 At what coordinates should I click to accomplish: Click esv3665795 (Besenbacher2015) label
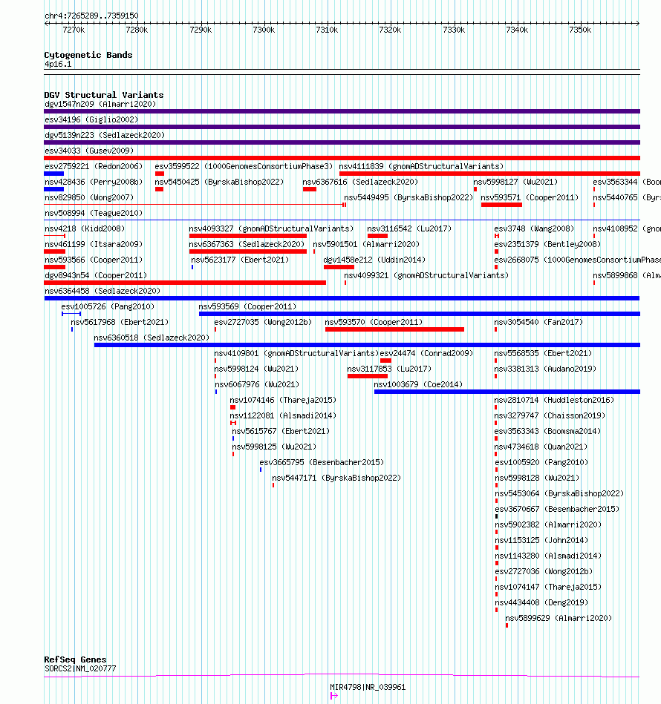point(322,463)
